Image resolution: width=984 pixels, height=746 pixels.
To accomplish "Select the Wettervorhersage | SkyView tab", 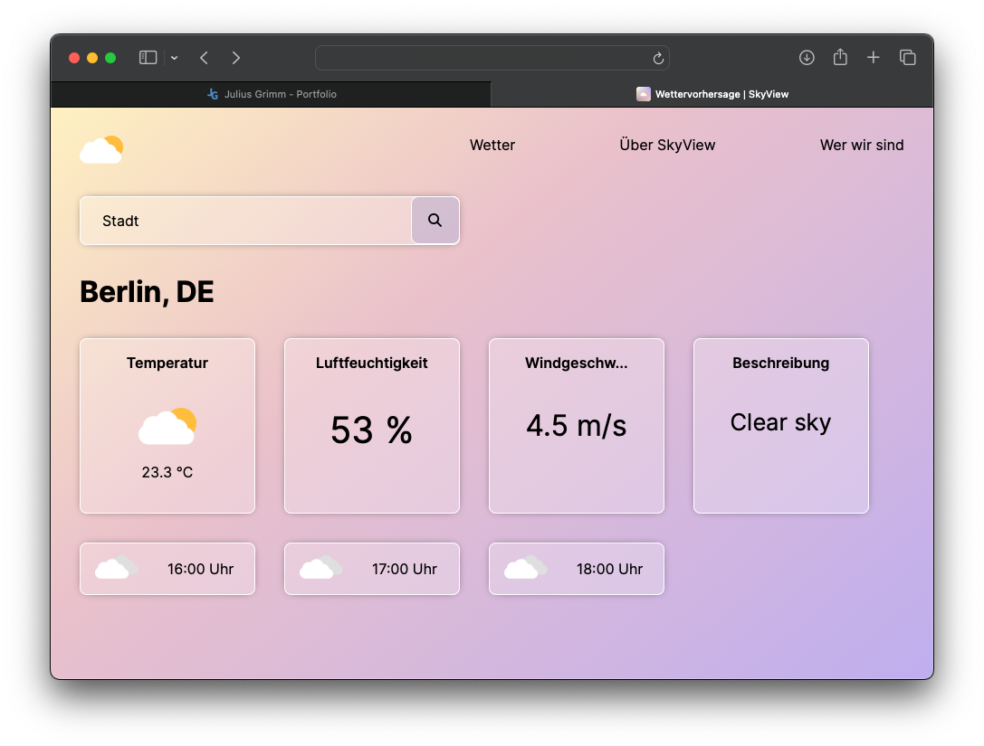I will [712, 94].
